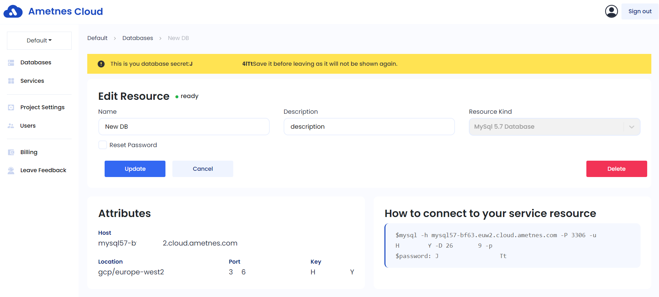Click the Project Settings gear icon
This screenshot has height=297, width=659.
11,107
